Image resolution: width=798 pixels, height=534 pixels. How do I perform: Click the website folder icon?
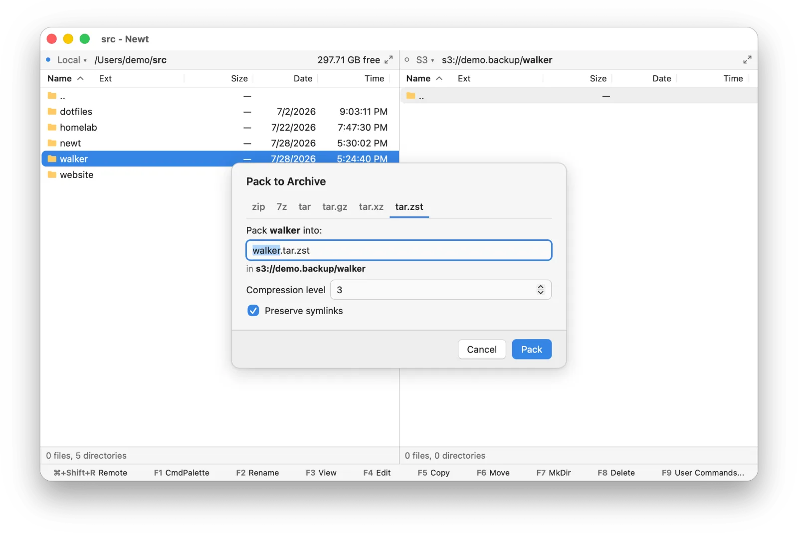point(52,175)
